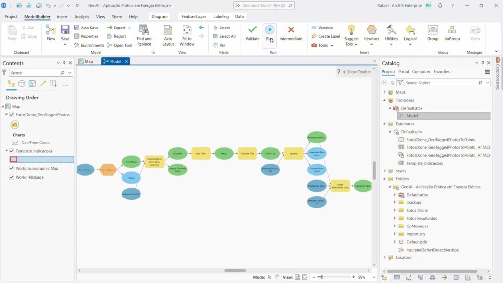Switch to the Analysis ribbon tab
This screenshot has height=283, width=503.
pos(82,16)
